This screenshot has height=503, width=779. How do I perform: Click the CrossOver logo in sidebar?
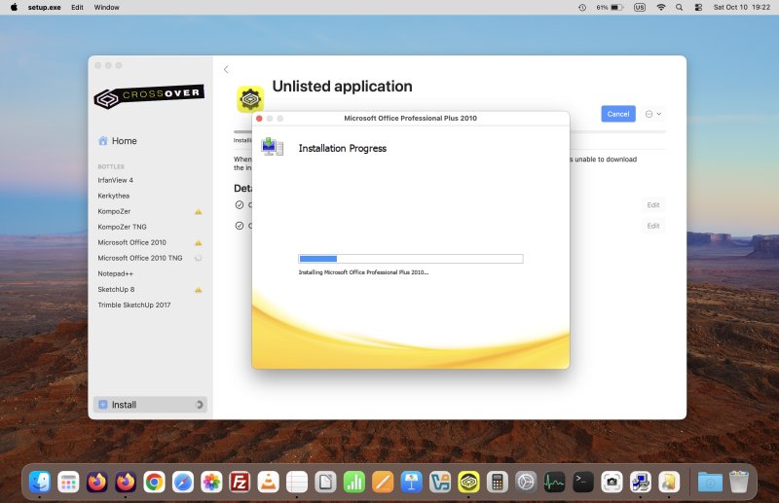click(x=149, y=96)
